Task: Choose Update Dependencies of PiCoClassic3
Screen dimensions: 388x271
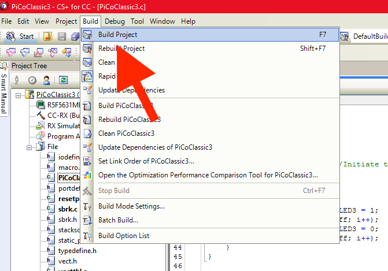Action: 210,147
